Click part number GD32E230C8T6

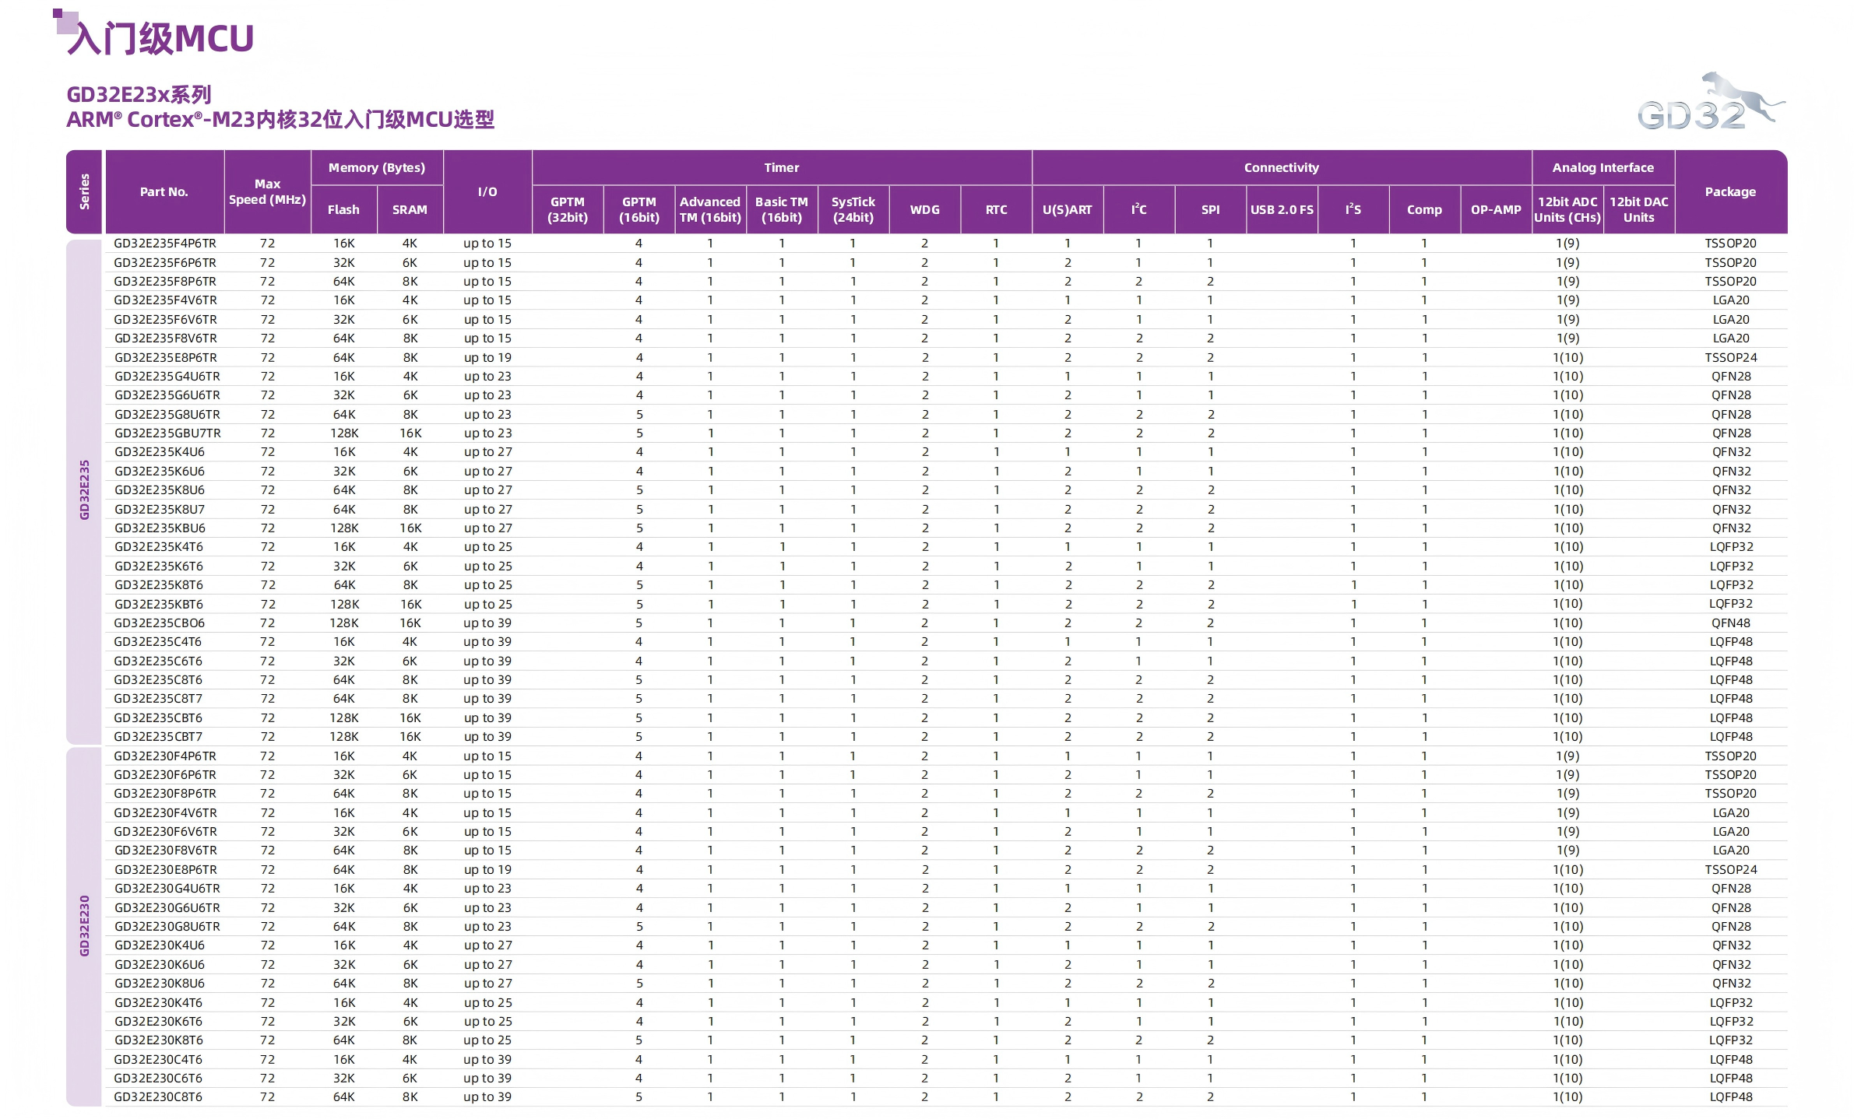(158, 1097)
